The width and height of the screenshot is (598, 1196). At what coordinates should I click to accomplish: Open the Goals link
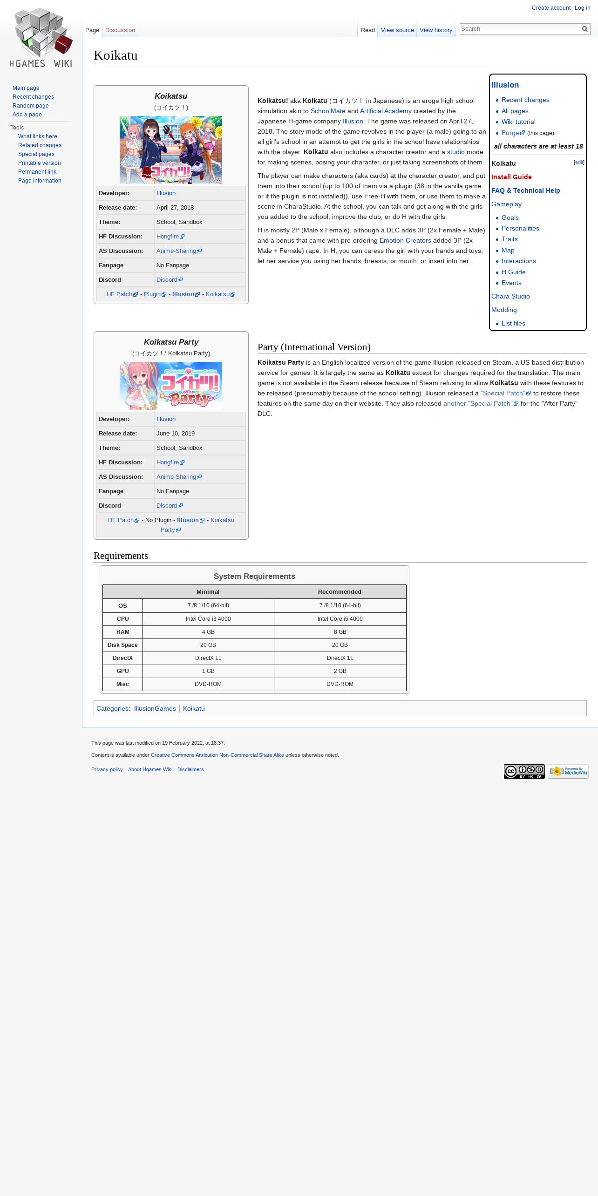pos(510,217)
